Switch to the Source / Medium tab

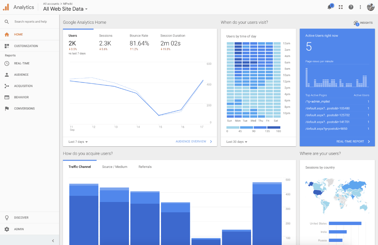[115, 167]
